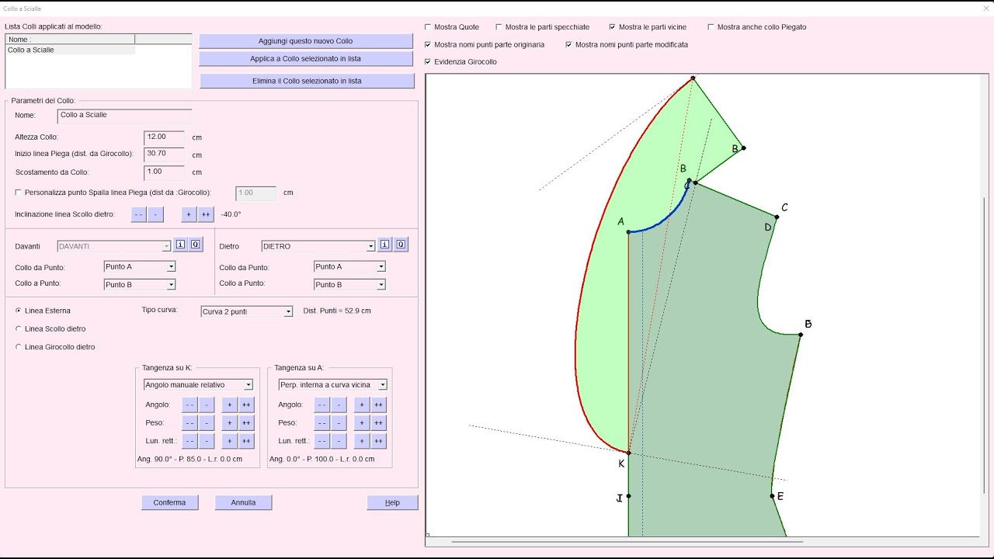This screenshot has width=994, height=559.
Task: Click -- for Lun. rett. in Tangenza su K
Action: pos(189,441)
